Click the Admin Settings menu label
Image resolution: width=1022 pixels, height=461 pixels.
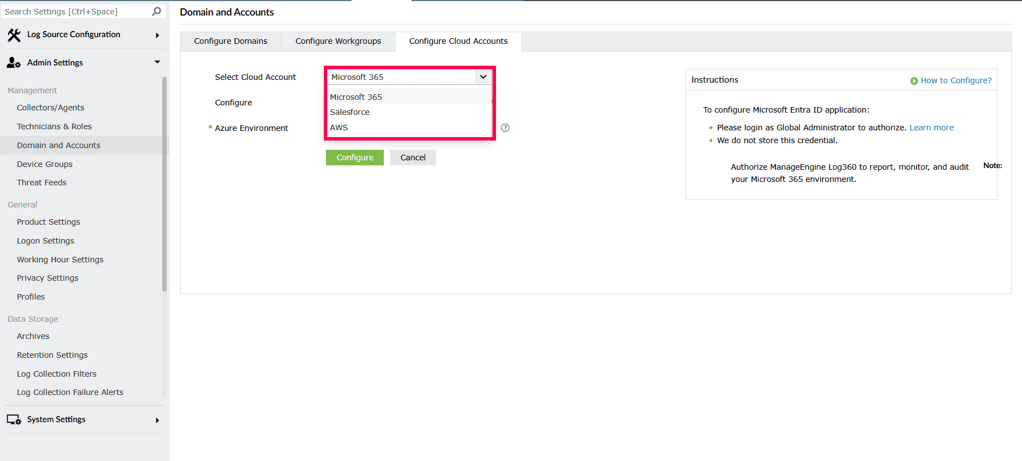point(55,63)
